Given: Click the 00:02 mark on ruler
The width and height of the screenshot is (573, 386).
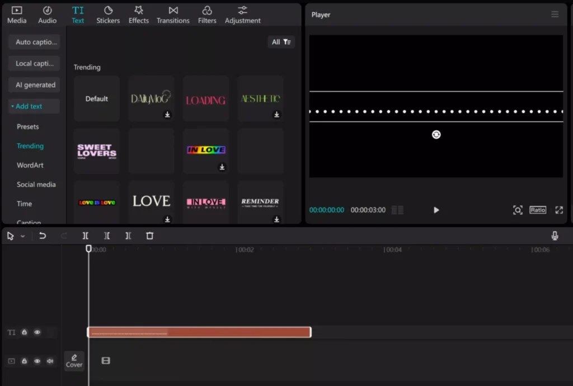Looking at the screenshot, I should click(x=245, y=250).
